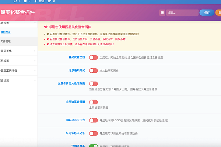Click the 消息通知美化 label
Viewport: 221px width, 147px height.
(77, 70)
